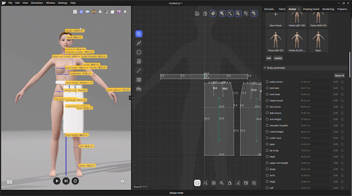This screenshot has width=352, height=196.
Task: Click the reset simulation circular button
Action: 75,181
